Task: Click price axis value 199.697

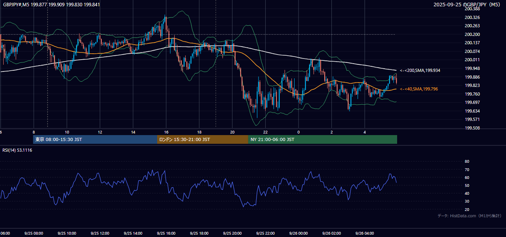Action: click(x=472, y=102)
